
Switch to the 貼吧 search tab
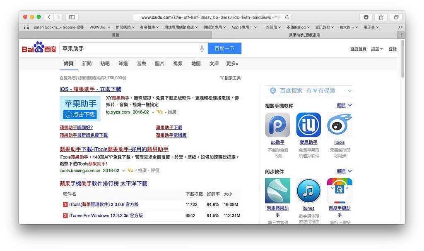pyautogui.click(x=105, y=63)
